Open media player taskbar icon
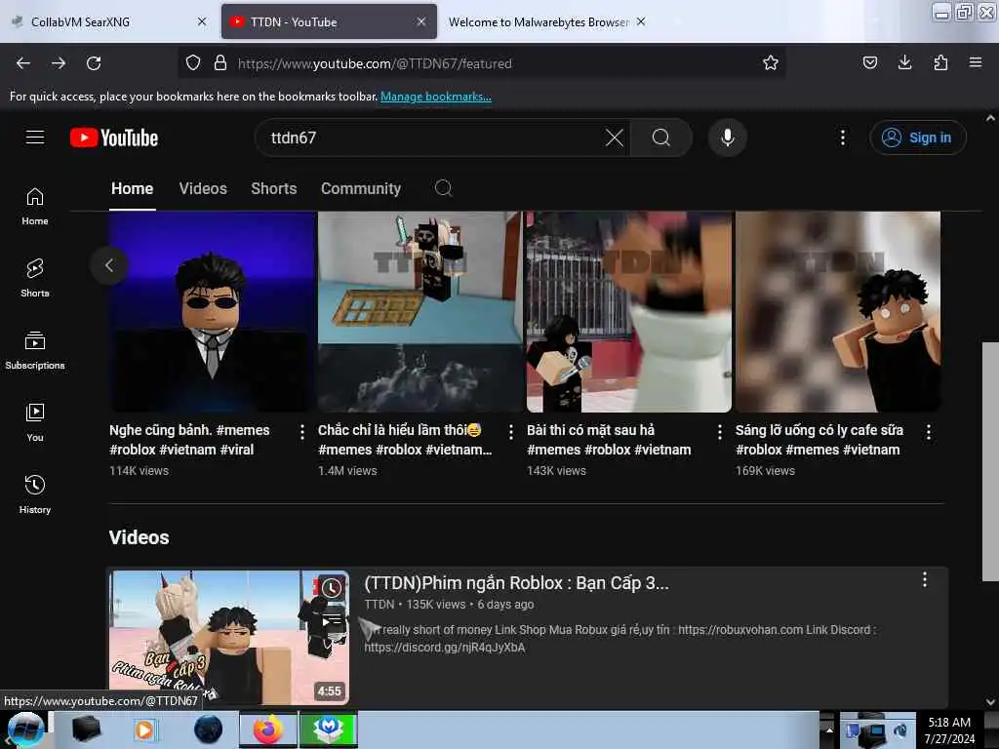999x749 pixels. (144, 729)
